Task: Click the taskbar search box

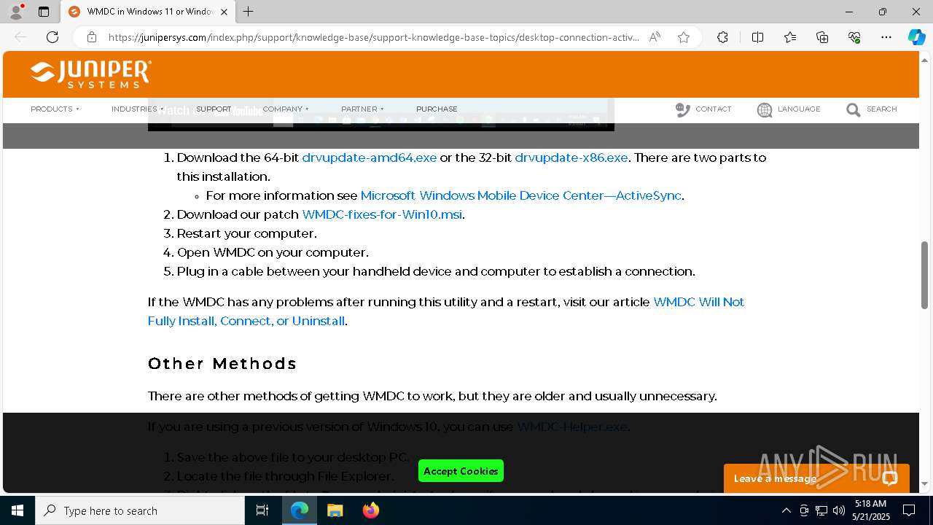Action: click(140, 510)
